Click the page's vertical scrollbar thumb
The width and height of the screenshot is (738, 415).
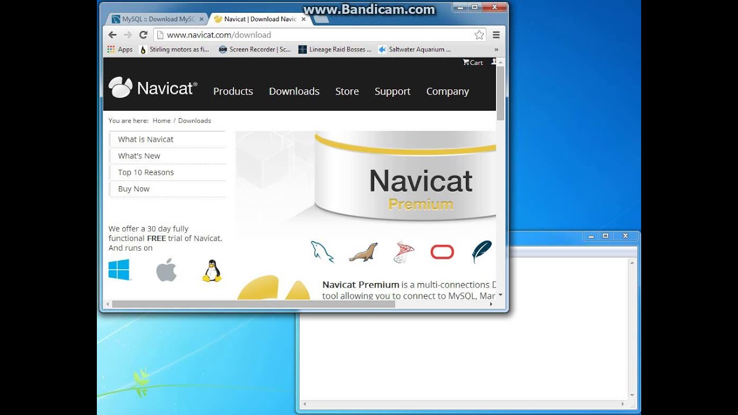(500, 92)
